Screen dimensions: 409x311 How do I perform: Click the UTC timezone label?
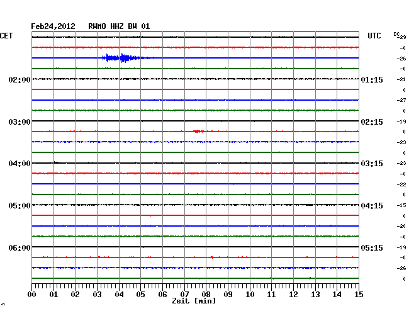coord(374,36)
